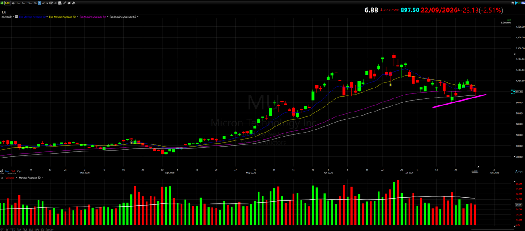Click the legend icon before Exp Moving Average 10
525x231 pixels.
[17, 17]
